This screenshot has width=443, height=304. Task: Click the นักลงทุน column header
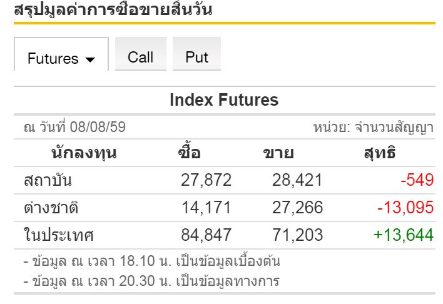[x=83, y=153]
